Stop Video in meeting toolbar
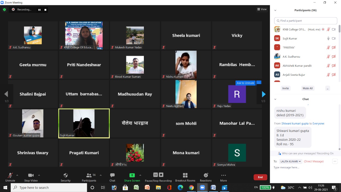Image resolution: width=341 pixels, height=192 pixels. 31,177
